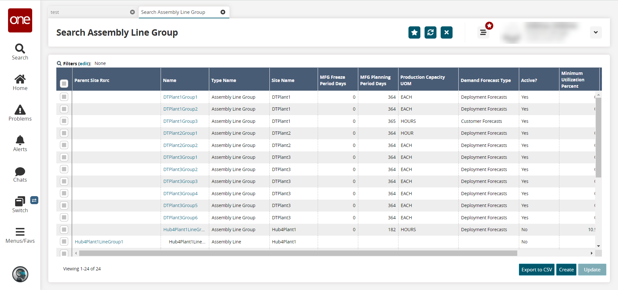Tick the checkbox for DTPlant1Group1 row

tap(64, 97)
